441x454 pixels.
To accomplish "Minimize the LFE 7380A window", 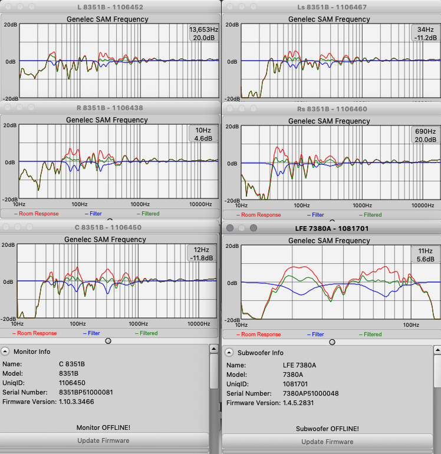I will pos(242,228).
